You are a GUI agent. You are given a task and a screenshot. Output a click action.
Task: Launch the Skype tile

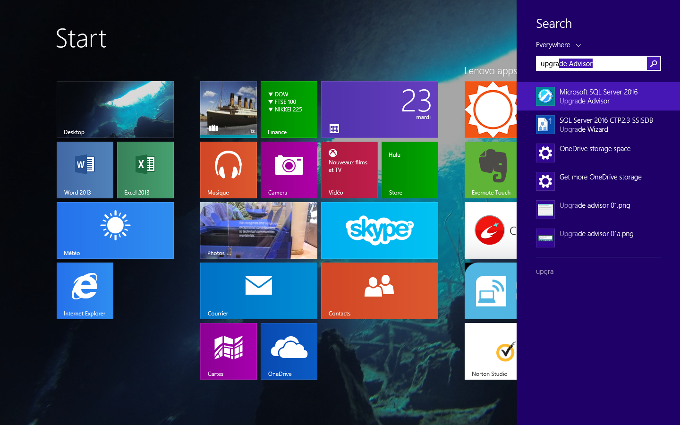click(380, 230)
